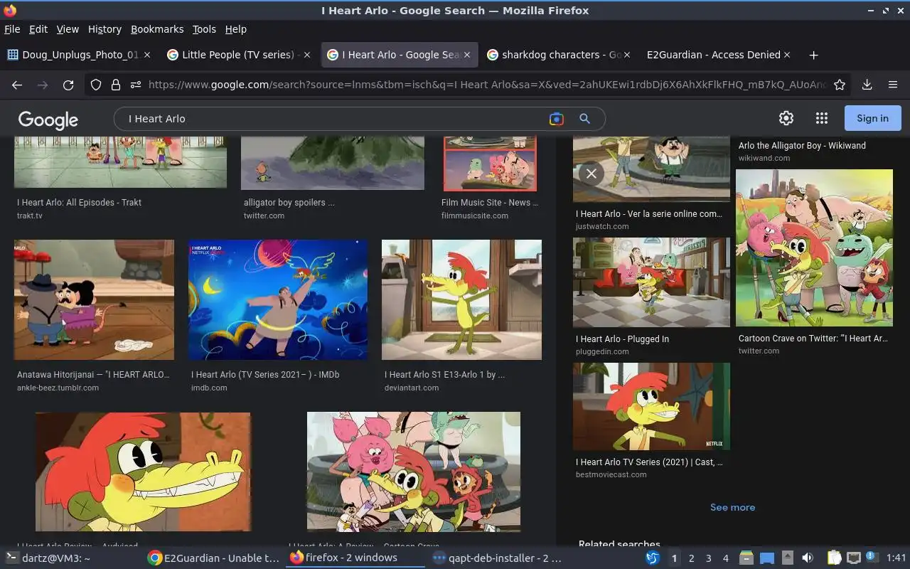Open the Firefox downloads panel
910x569 pixels.
[867, 85]
